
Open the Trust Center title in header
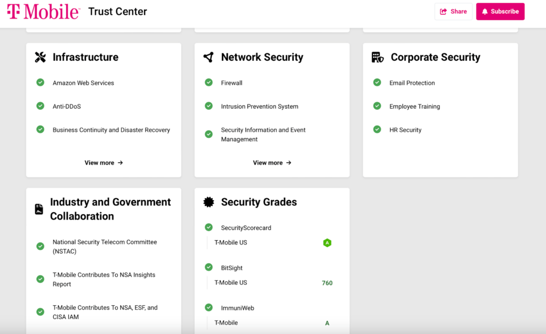(x=117, y=12)
